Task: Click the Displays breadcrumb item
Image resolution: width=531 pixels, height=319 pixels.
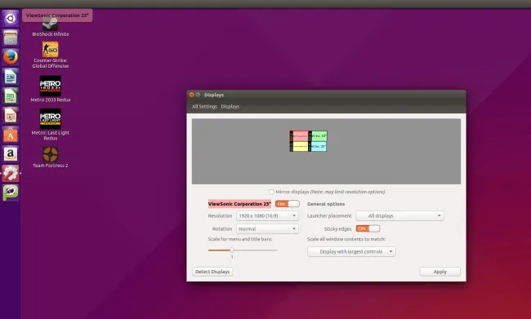Action: pyautogui.click(x=230, y=107)
